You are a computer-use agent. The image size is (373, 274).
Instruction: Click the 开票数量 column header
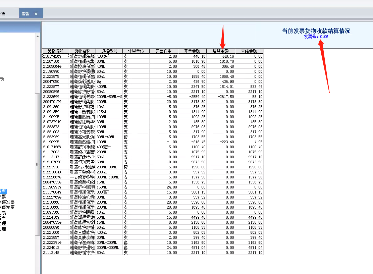164,51
